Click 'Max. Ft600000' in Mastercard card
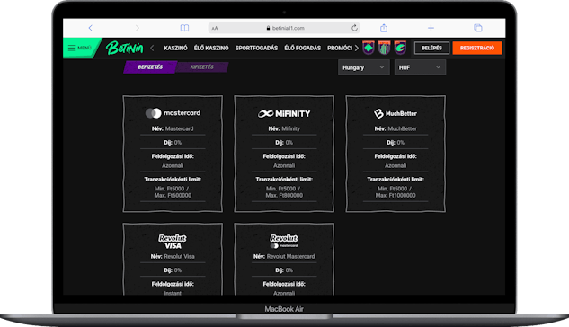 point(173,196)
